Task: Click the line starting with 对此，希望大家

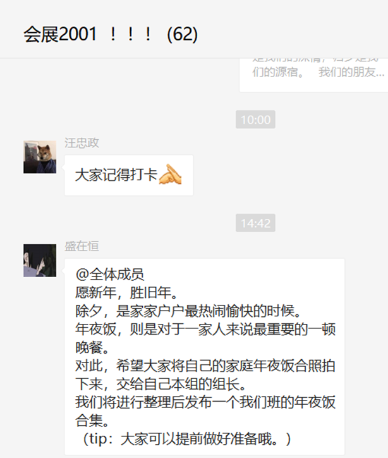Action: [205, 366]
